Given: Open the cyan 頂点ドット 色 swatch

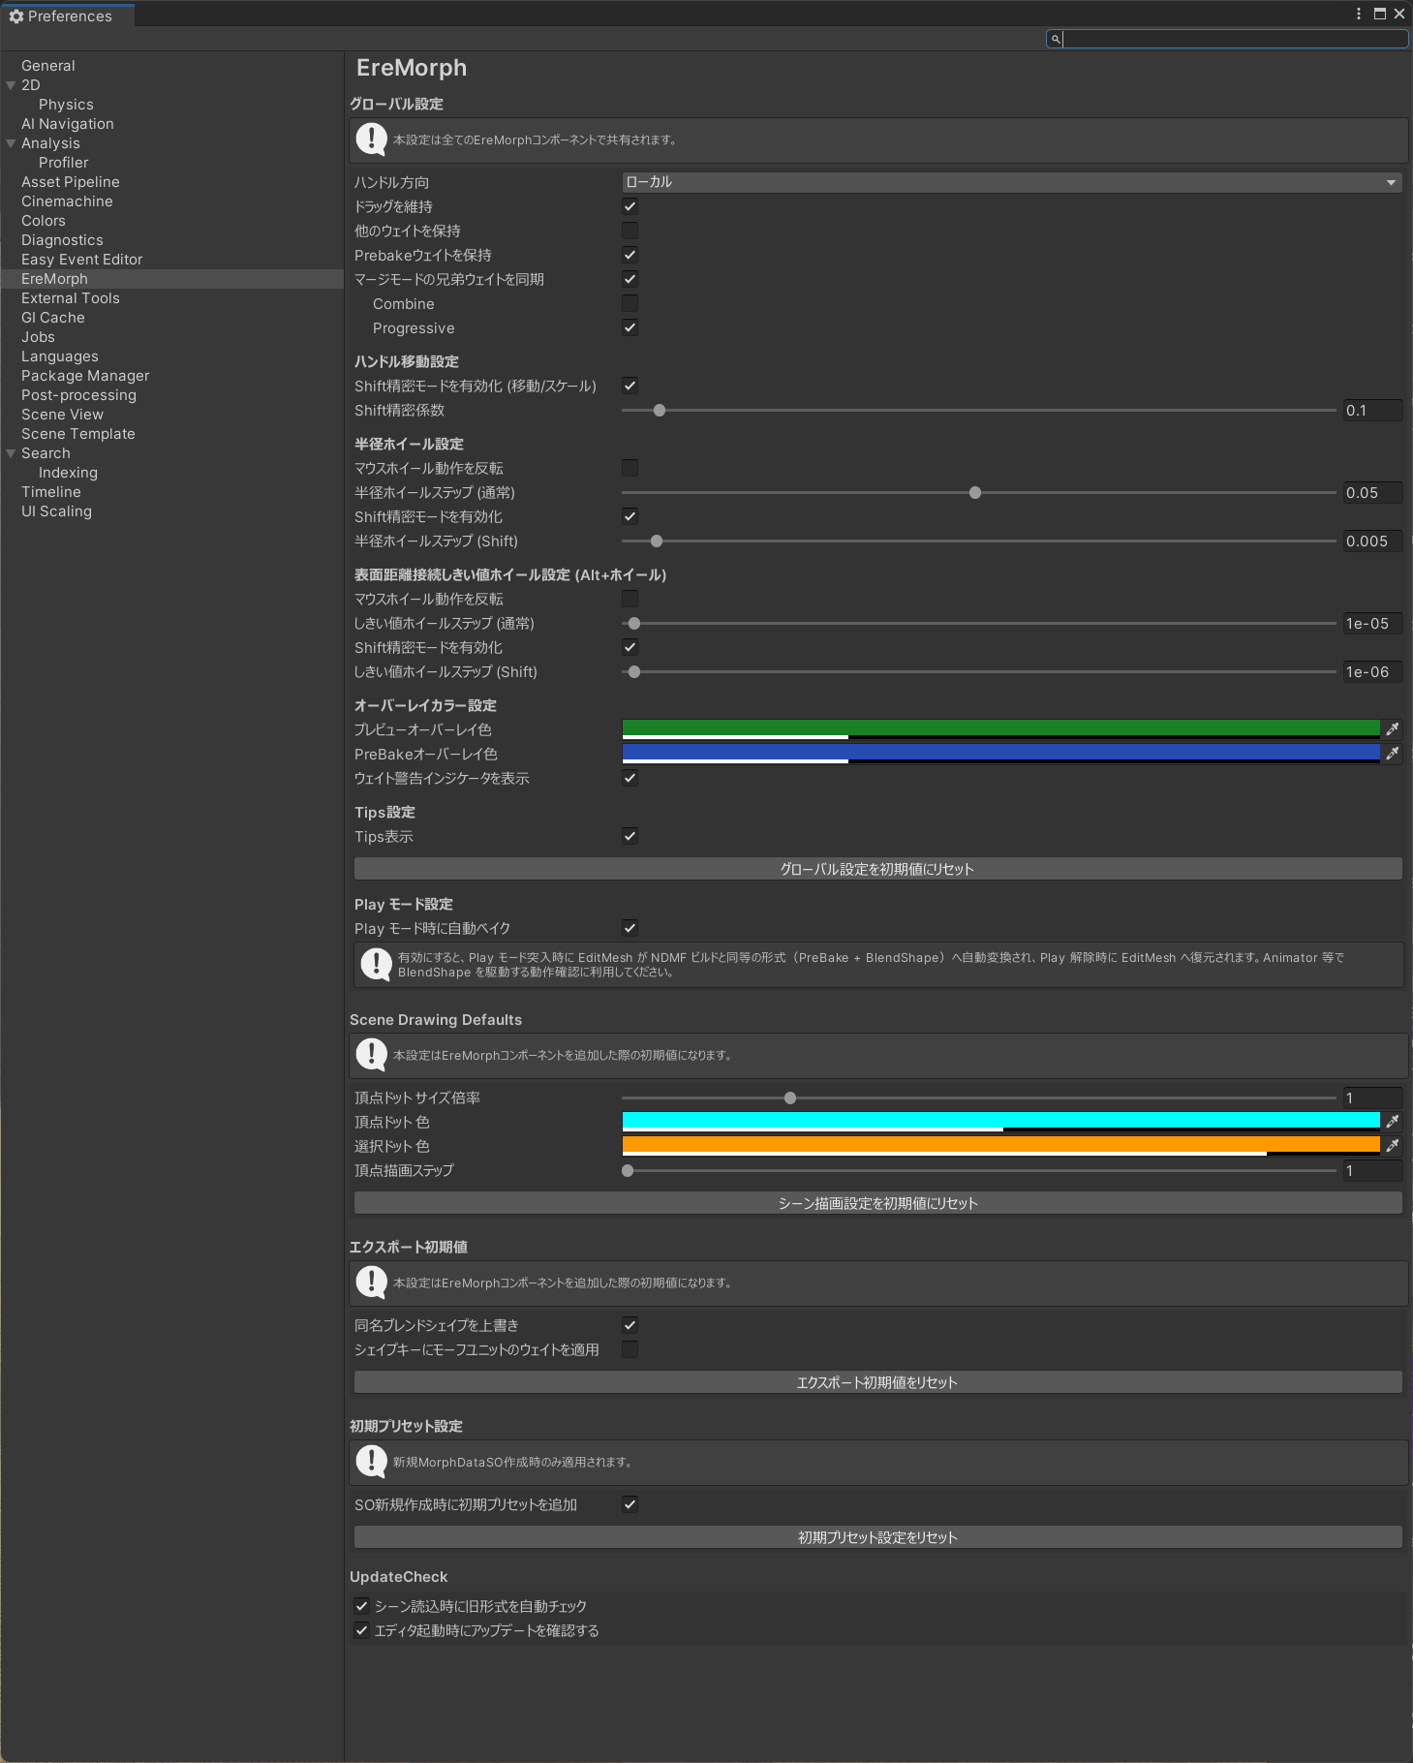Looking at the screenshot, I should tap(1000, 1122).
